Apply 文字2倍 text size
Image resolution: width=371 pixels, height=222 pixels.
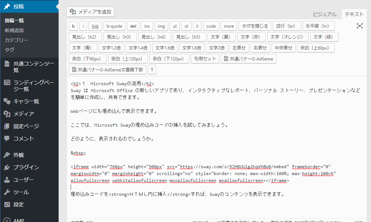click(x=217, y=48)
